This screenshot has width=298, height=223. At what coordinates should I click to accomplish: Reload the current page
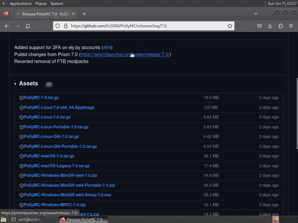click(x=28, y=26)
